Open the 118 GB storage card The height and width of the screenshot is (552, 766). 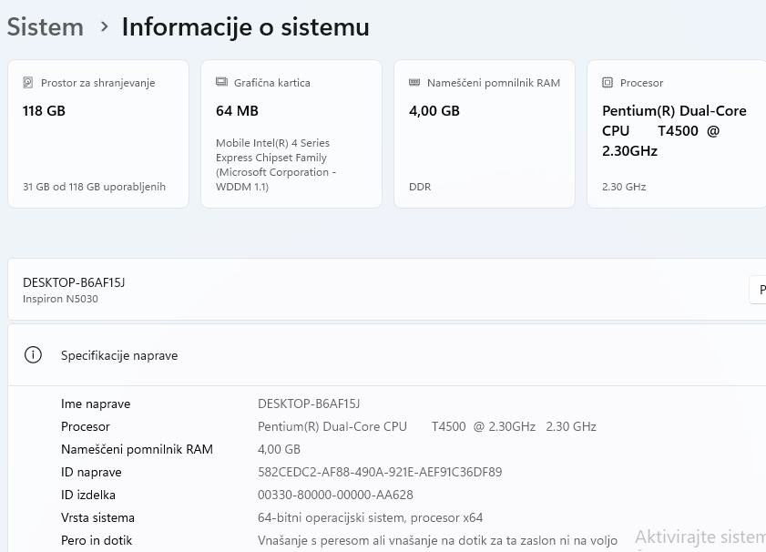98,134
